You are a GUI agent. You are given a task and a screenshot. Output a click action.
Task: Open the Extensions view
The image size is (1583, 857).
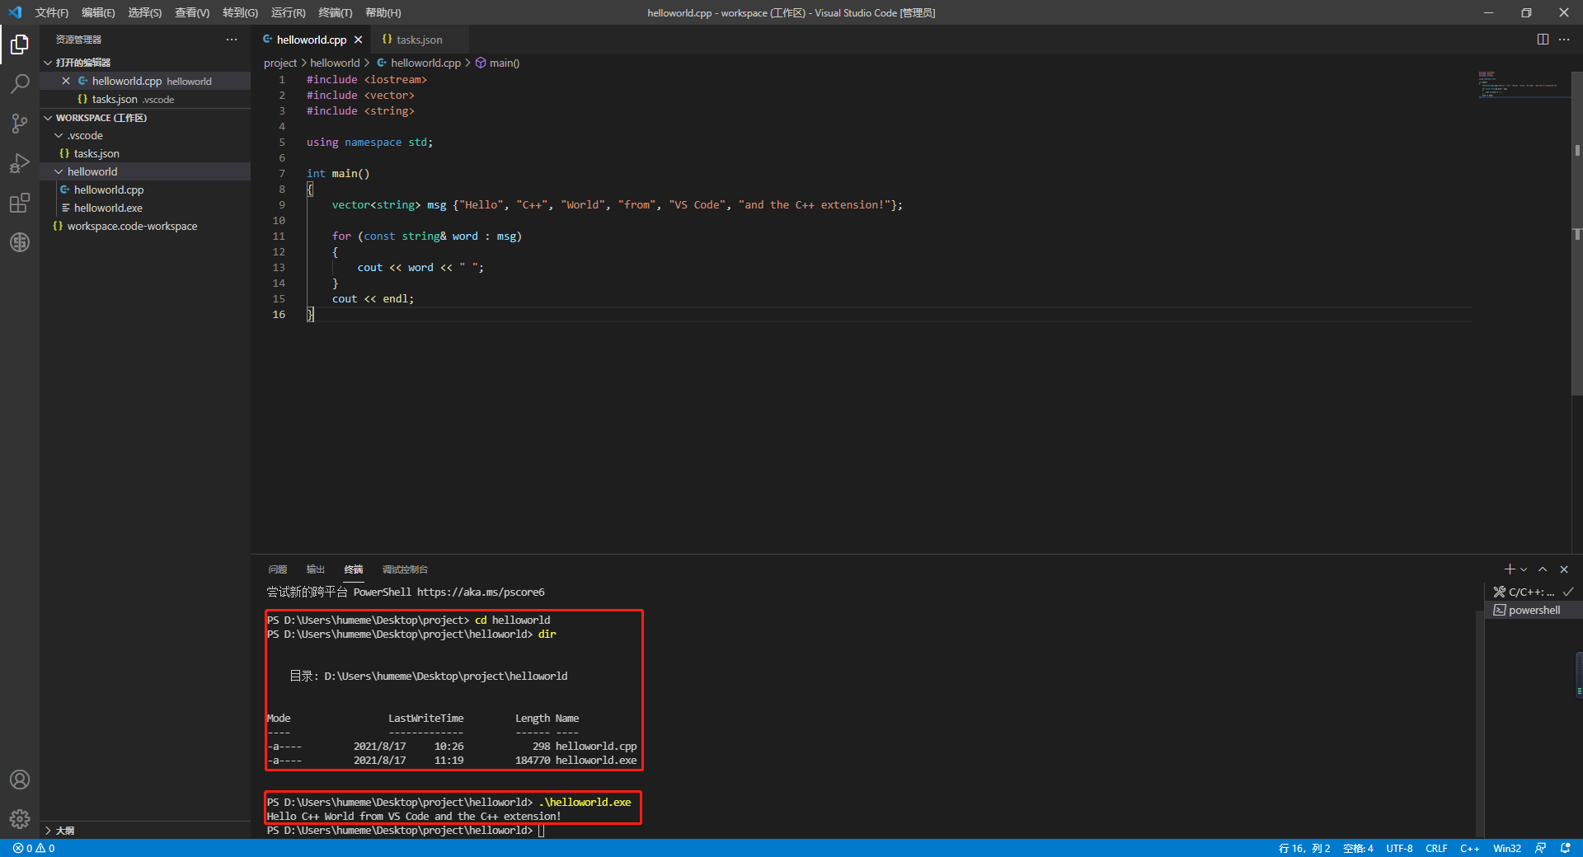[20, 203]
